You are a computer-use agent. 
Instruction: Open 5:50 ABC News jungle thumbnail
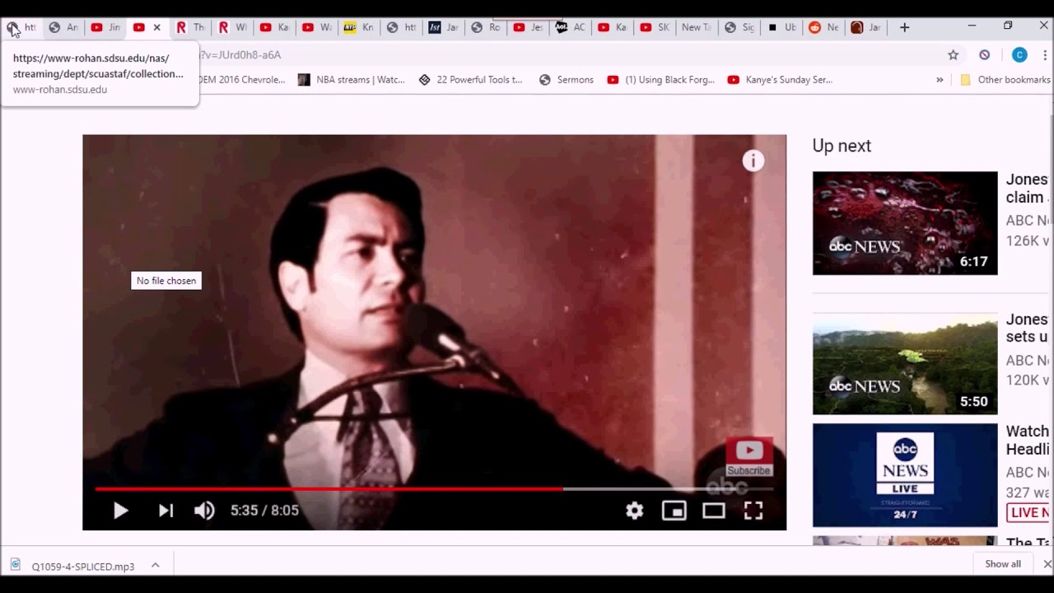(x=905, y=364)
